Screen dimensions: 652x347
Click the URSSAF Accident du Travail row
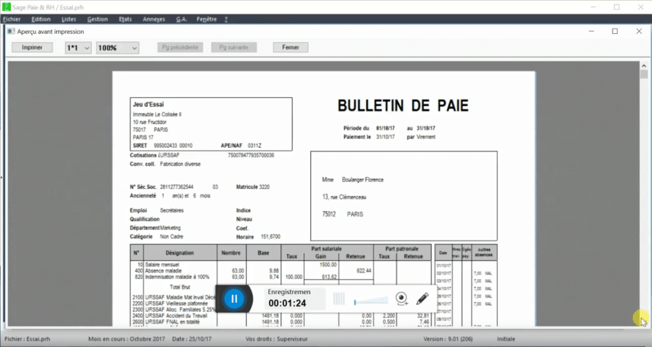281,316
